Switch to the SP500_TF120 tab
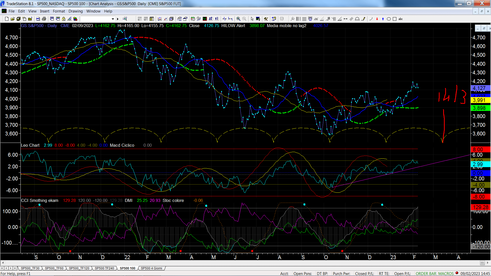 coord(79,268)
